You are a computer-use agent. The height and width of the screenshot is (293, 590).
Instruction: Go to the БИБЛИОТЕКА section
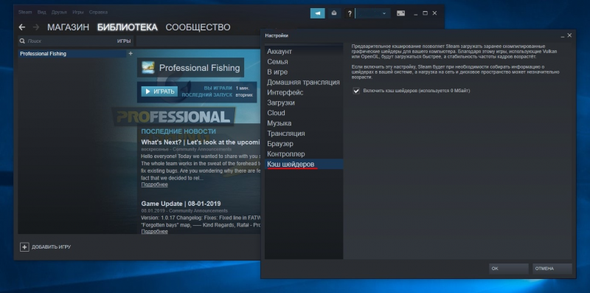point(127,27)
